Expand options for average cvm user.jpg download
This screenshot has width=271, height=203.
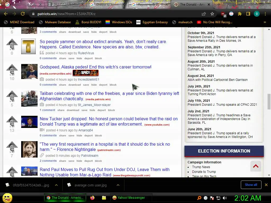pos(118,185)
